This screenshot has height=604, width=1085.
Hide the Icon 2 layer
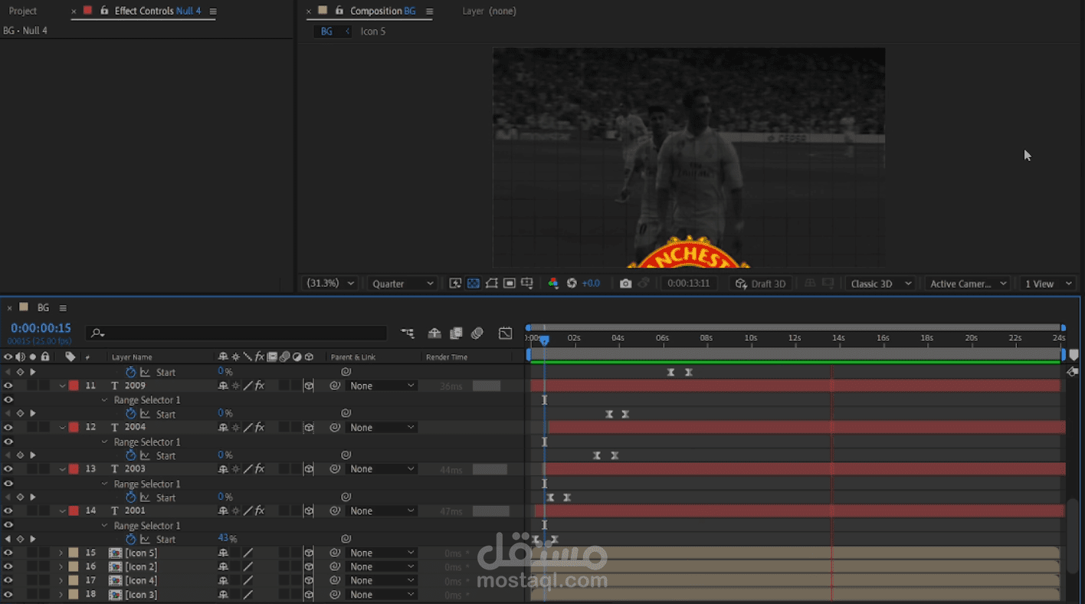(x=8, y=566)
